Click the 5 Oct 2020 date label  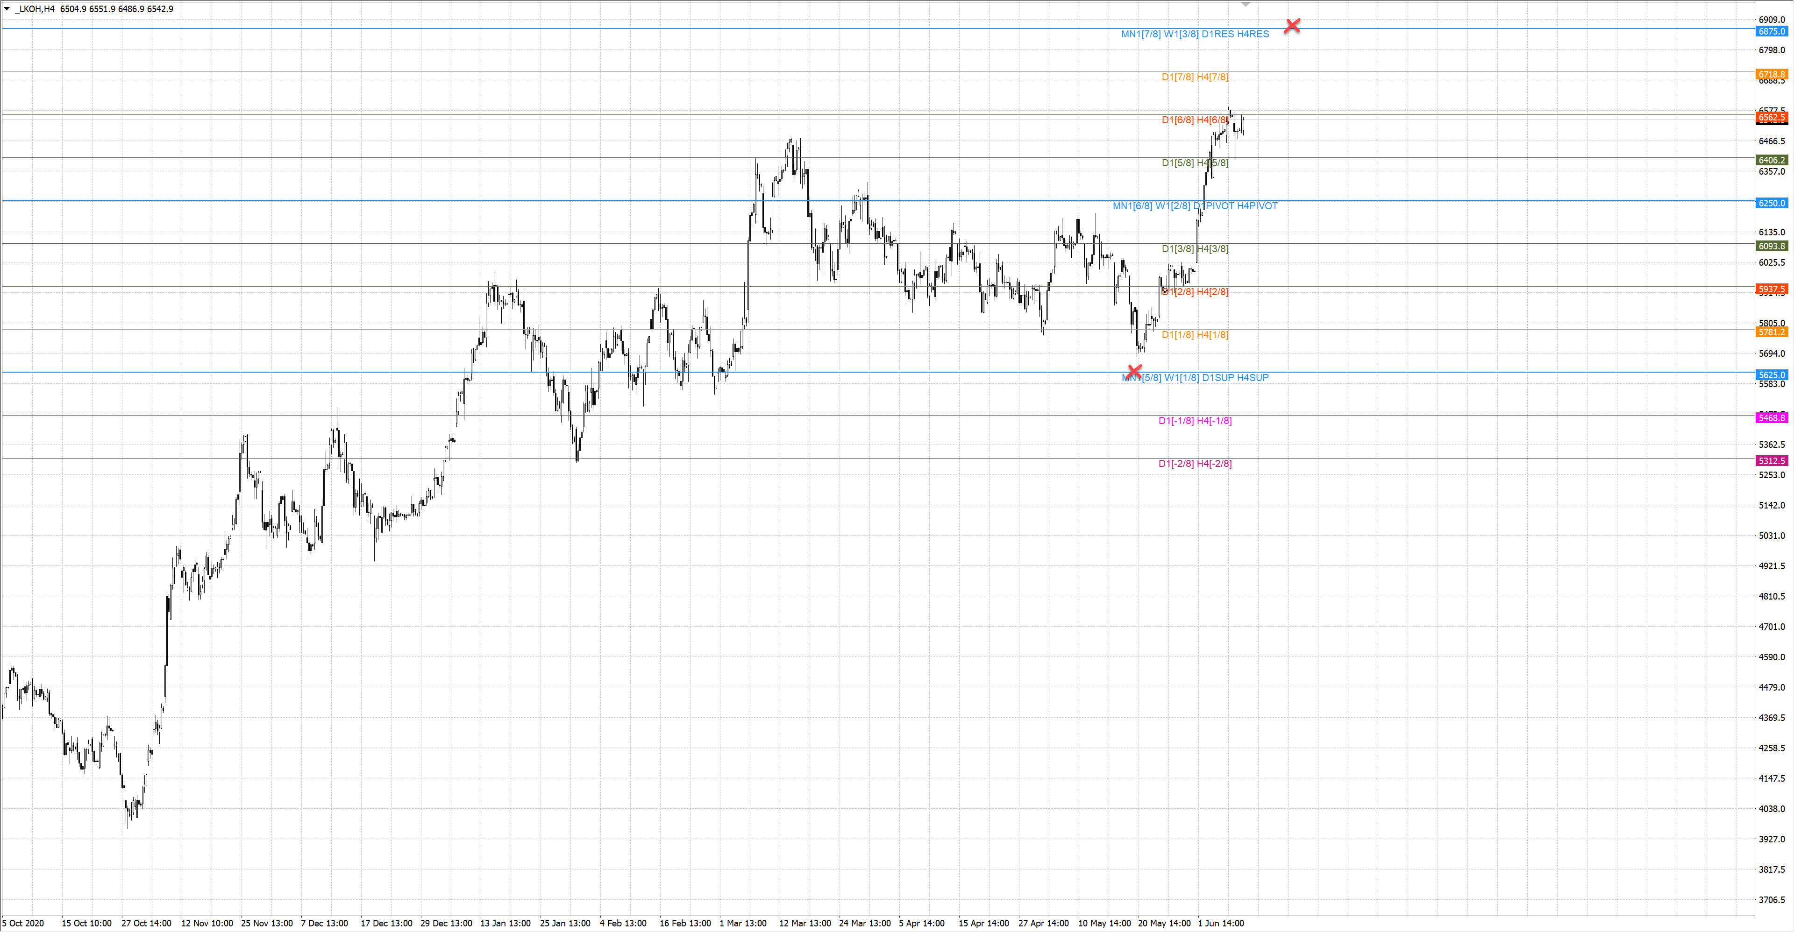pyautogui.click(x=23, y=923)
